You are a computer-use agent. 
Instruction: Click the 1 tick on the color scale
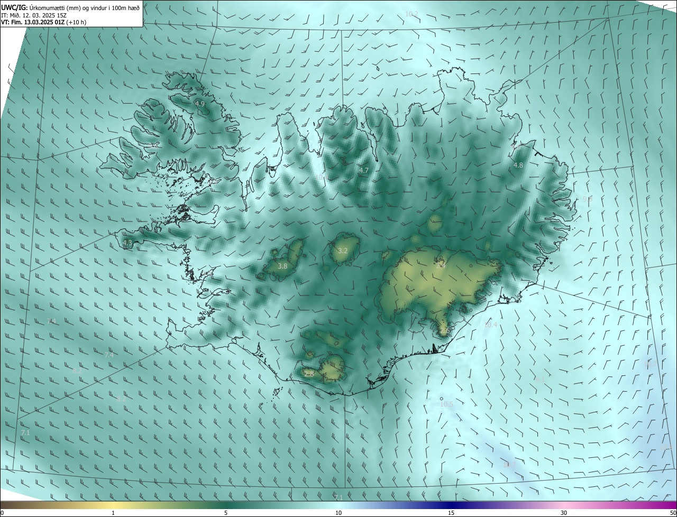point(113,513)
